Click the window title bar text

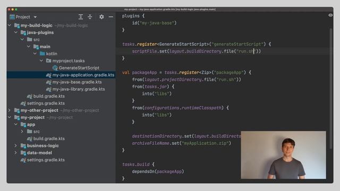coord(170,10)
